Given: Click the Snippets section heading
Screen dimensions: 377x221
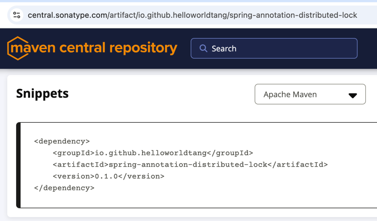Looking at the screenshot, I should (42, 93).
